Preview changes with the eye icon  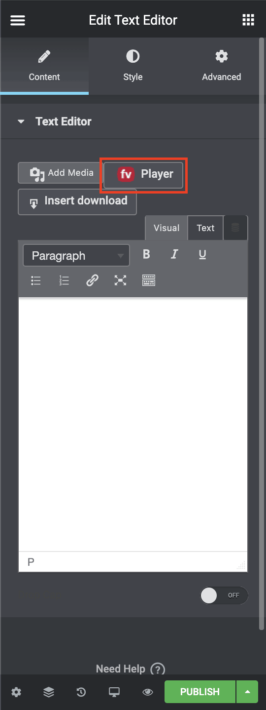[147, 692]
